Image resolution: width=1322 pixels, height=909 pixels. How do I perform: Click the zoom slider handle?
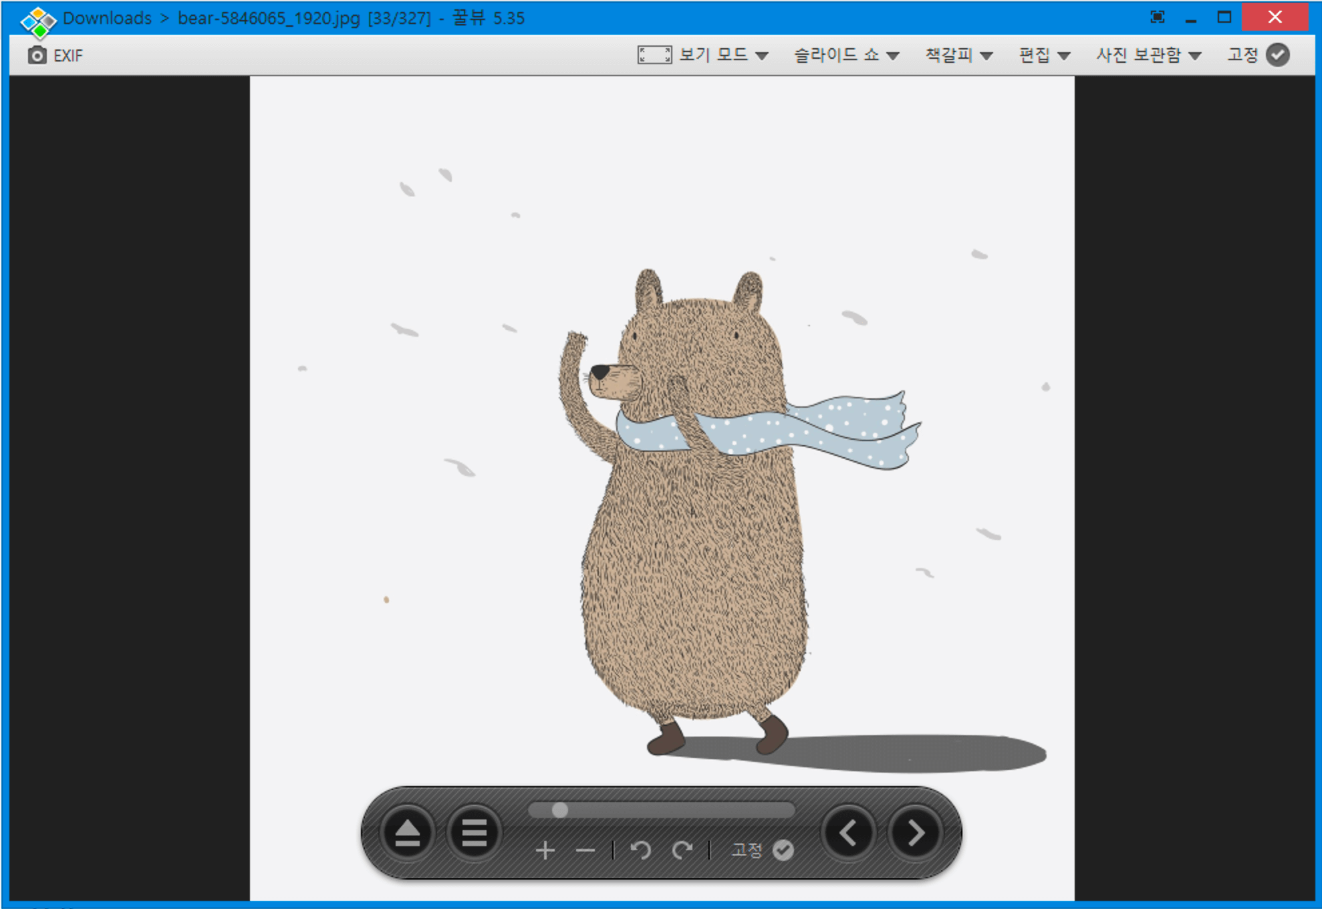click(560, 810)
